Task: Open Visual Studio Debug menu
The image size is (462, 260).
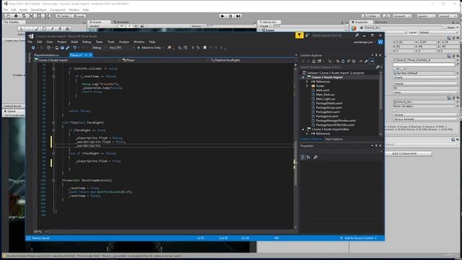Action: click(x=87, y=42)
